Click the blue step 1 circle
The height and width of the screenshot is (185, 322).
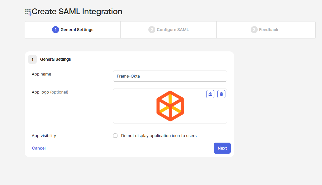tap(55, 30)
